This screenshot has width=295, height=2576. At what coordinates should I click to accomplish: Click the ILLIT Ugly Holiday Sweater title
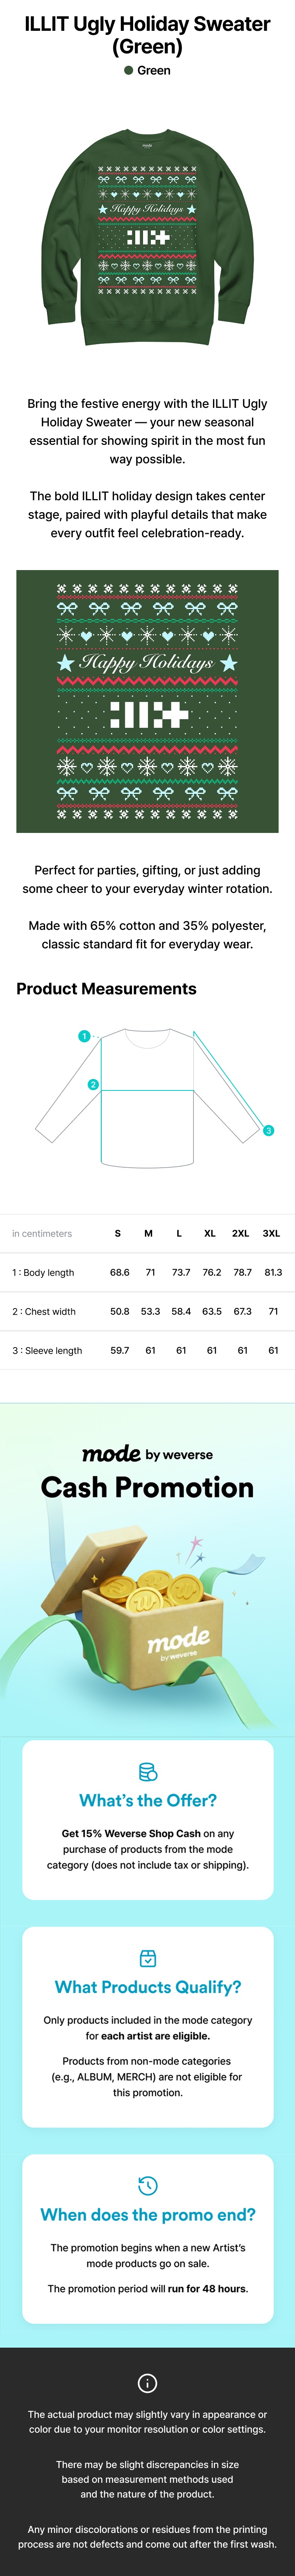[x=147, y=34]
